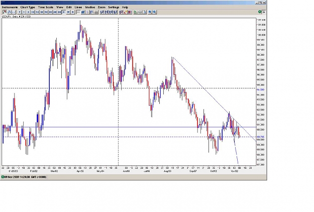
Task: Select the candlestick chart type icon
Action: (x=5, y=12)
